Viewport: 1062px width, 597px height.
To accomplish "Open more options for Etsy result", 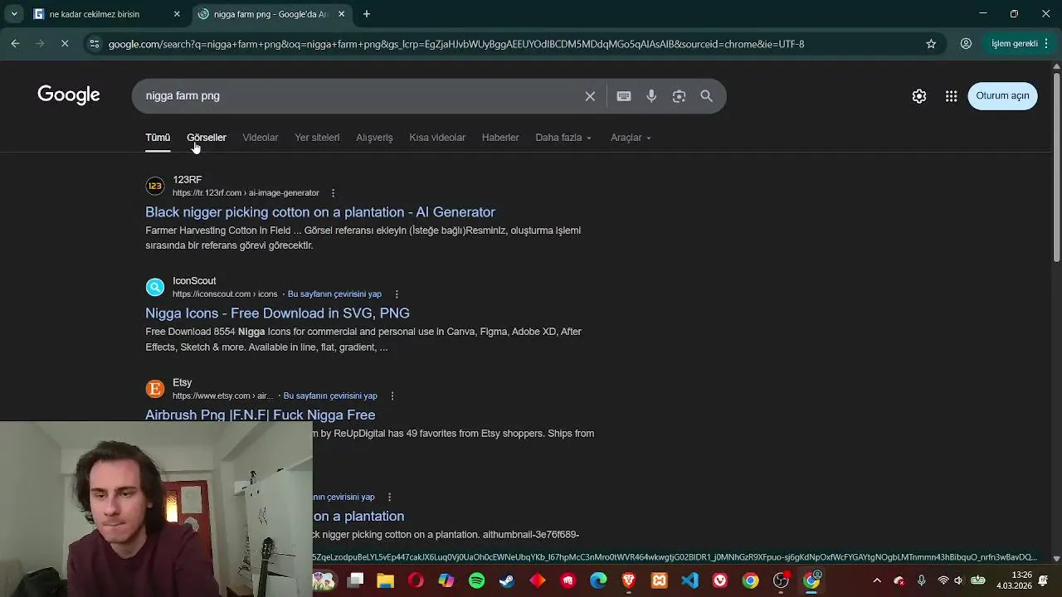I will click(392, 396).
